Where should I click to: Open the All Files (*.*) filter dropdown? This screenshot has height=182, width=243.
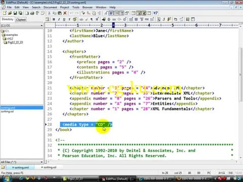pyautogui.click(x=22, y=162)
